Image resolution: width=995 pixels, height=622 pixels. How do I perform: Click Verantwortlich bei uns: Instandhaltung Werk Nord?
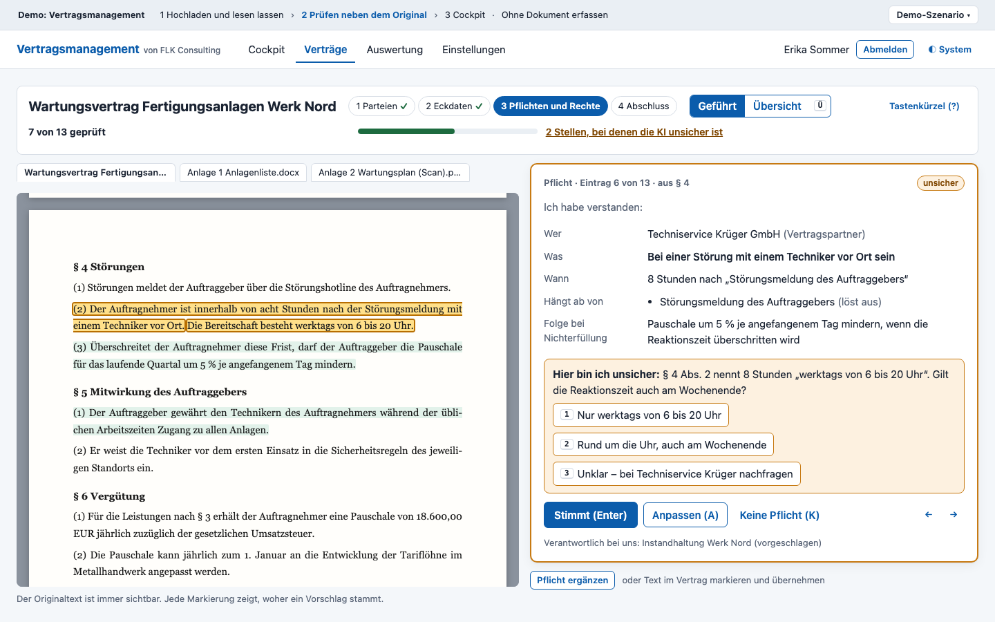point(683,543)
